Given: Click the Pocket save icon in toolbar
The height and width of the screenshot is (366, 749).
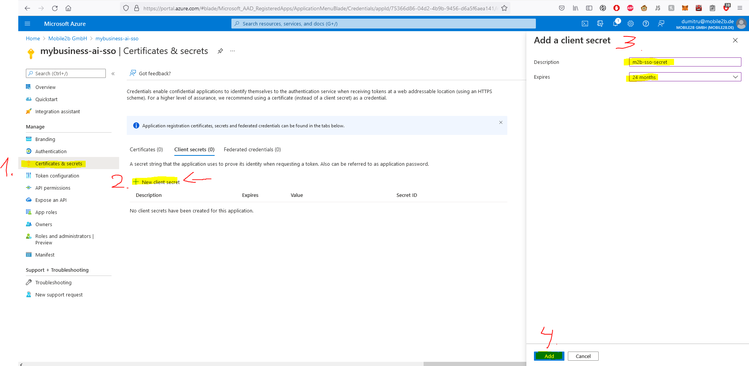Looking at the screenshot, I should tap(561, 8).
